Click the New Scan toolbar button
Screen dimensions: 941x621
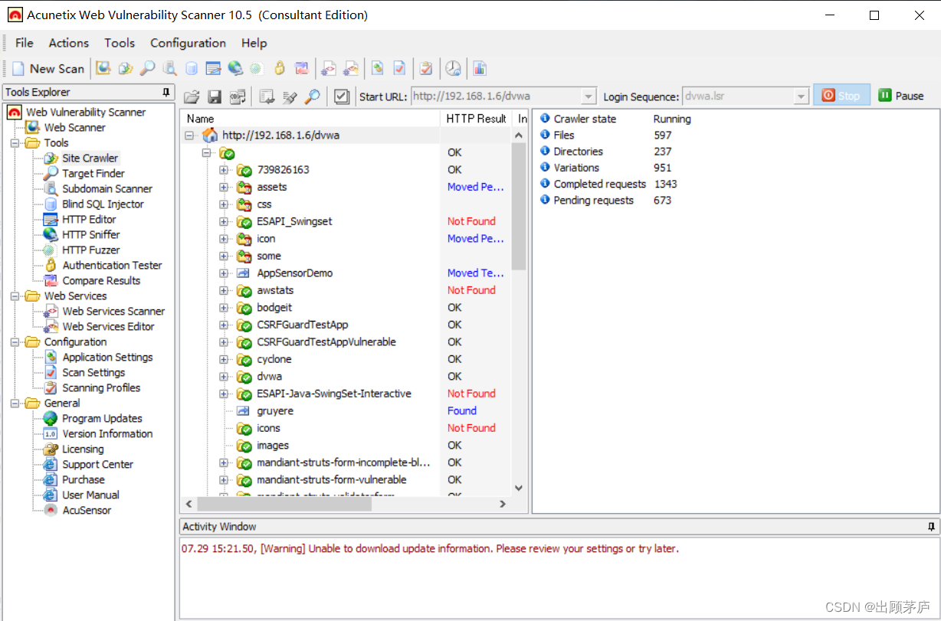pos(48,68)
